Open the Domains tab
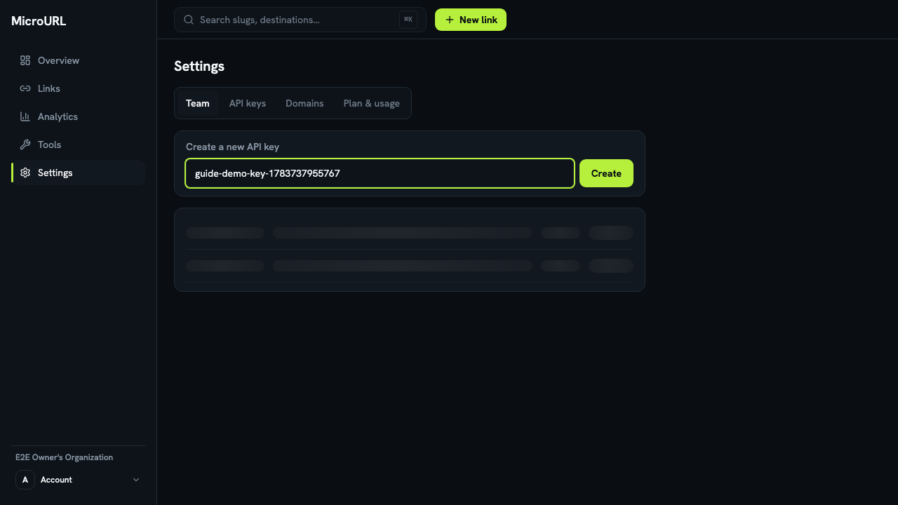 tap(304, 103)
